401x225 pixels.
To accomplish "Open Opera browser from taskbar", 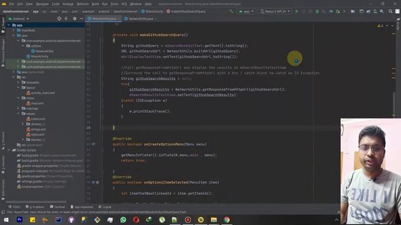I will pos(136,219).
